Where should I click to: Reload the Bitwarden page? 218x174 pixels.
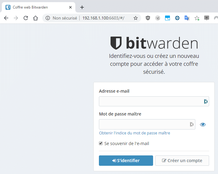pyautogui.click(x=26, y=18)
